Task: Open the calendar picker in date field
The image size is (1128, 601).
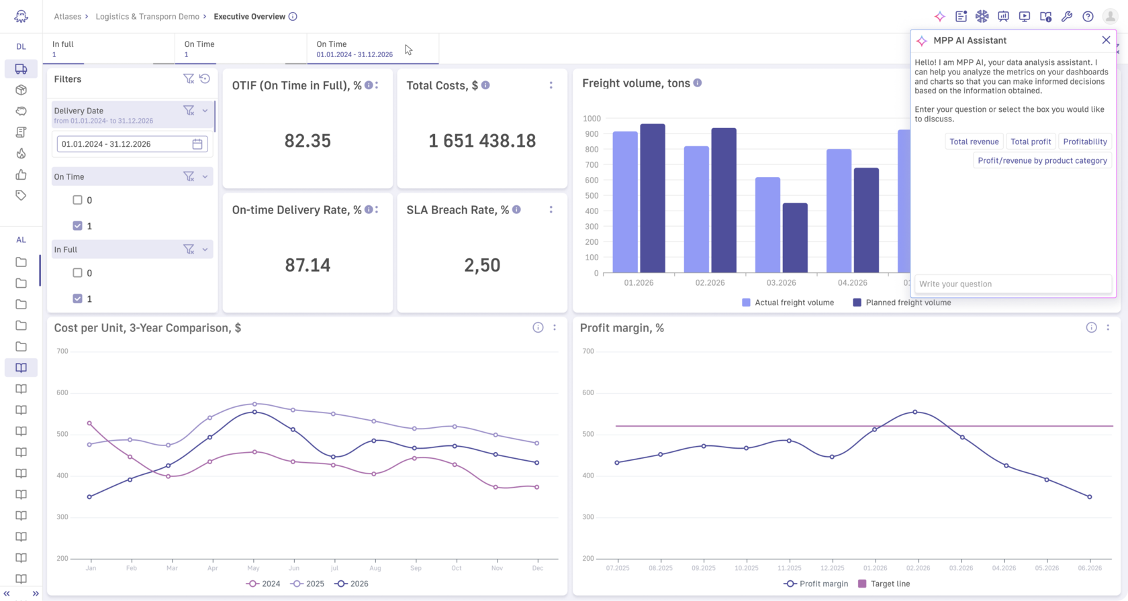Action: click(x=197, y=144)
